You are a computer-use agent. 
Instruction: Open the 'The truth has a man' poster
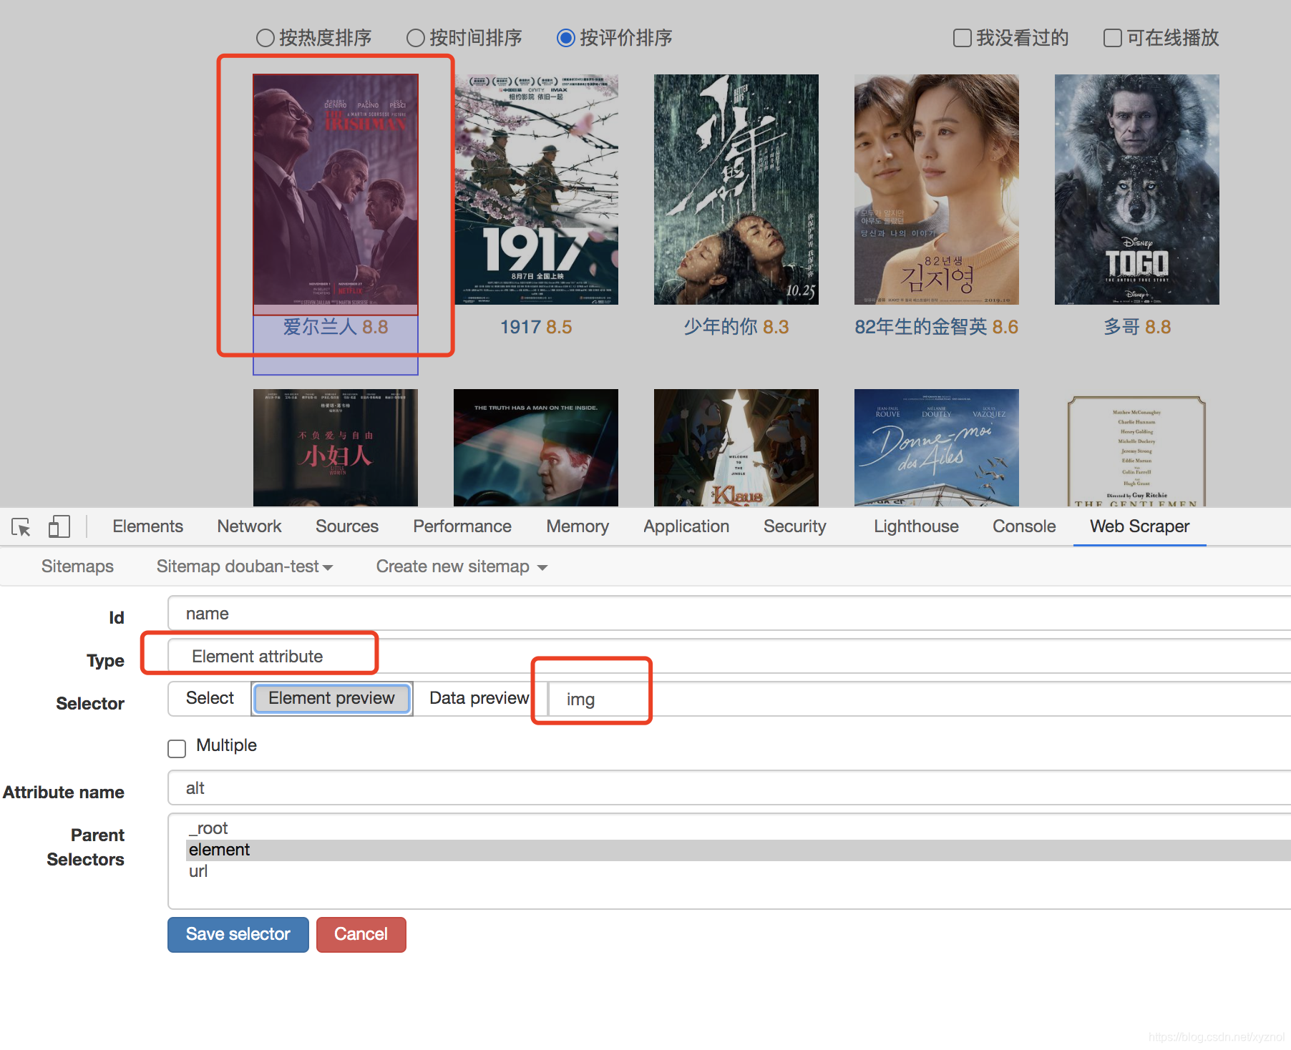(536, 448)
